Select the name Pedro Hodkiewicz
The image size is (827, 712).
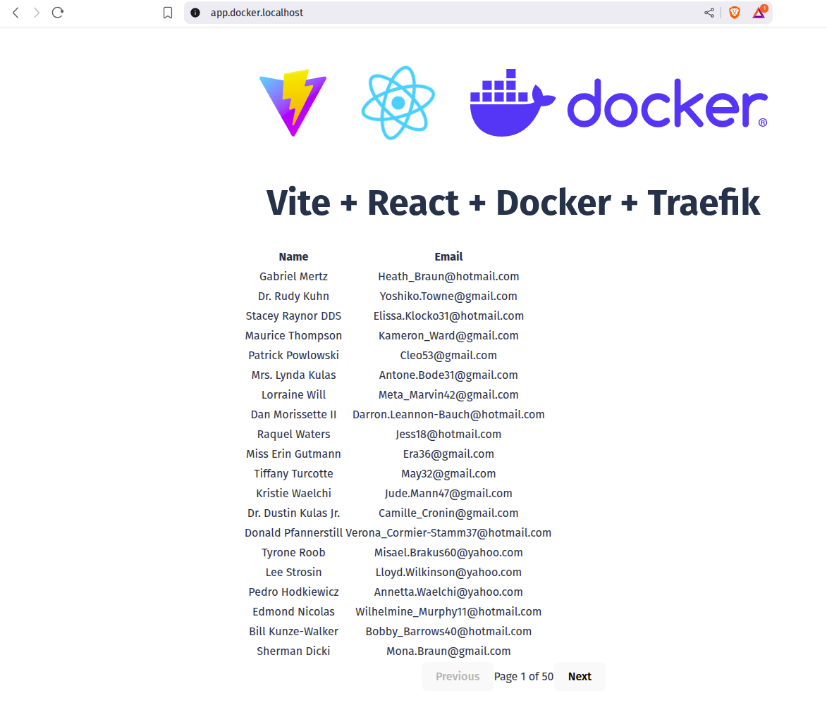[293, 592]
